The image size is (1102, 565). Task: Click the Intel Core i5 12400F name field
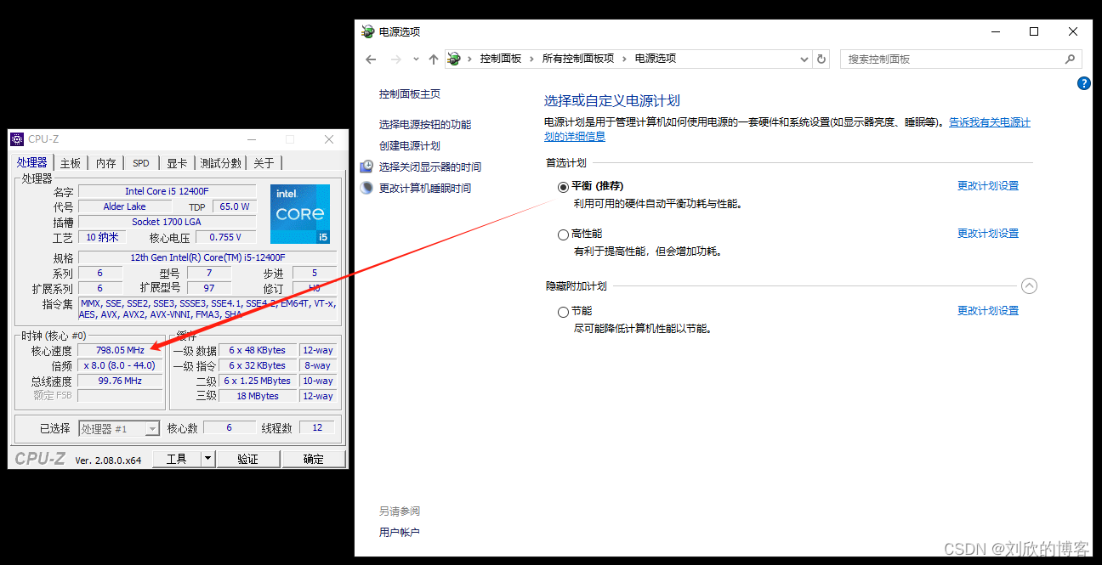tap(167, 191)
